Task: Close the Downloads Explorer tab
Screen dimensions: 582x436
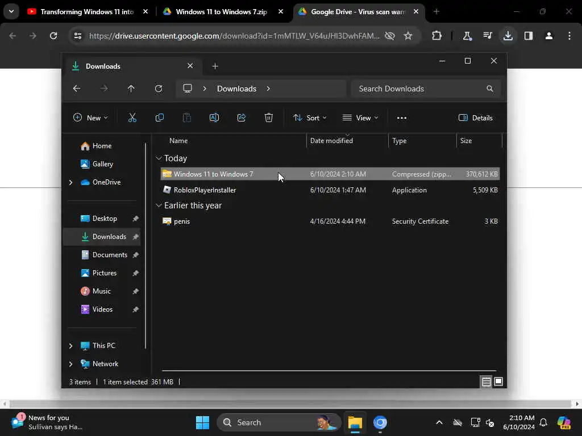Action: pyautogui.click(x=190, y=66)
